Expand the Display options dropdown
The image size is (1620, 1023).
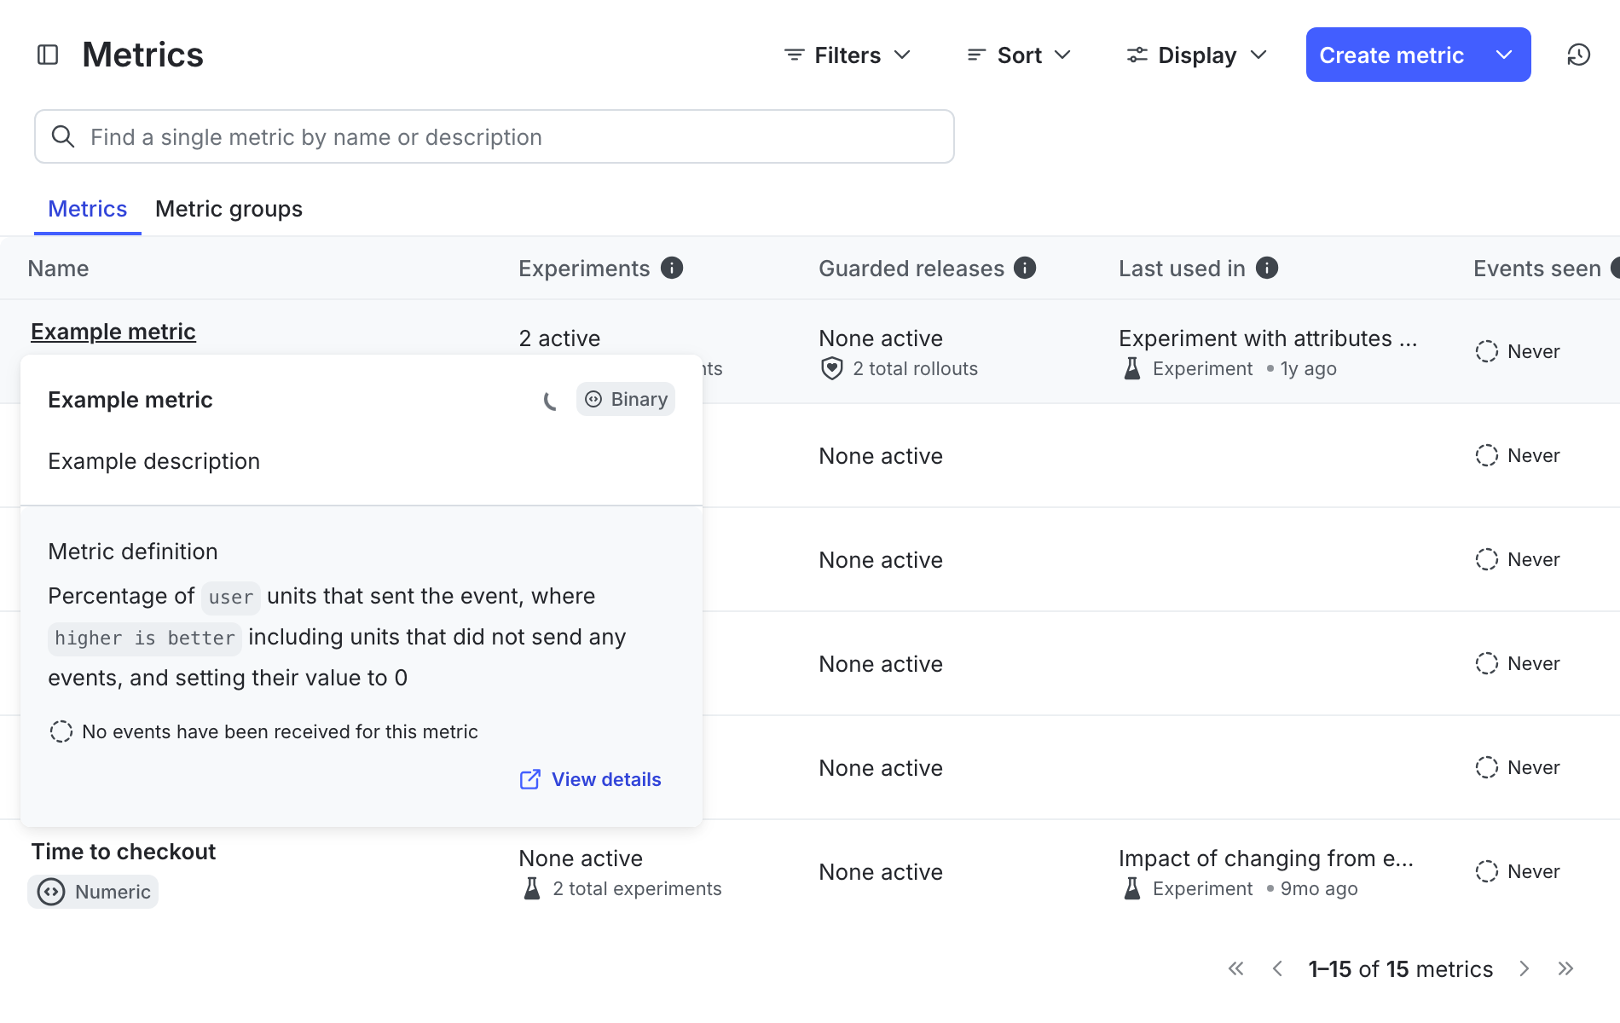click(x=1196, y=55)
